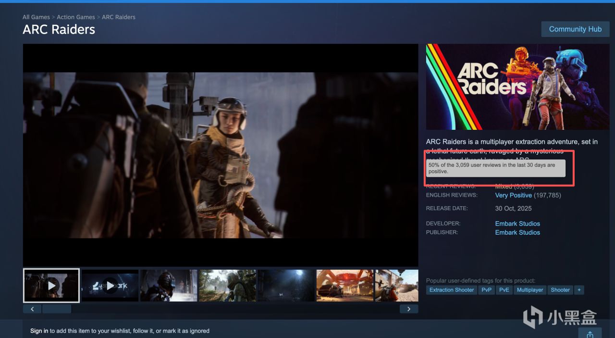Click right arrow of thumbnail strip

click(409, 309)
